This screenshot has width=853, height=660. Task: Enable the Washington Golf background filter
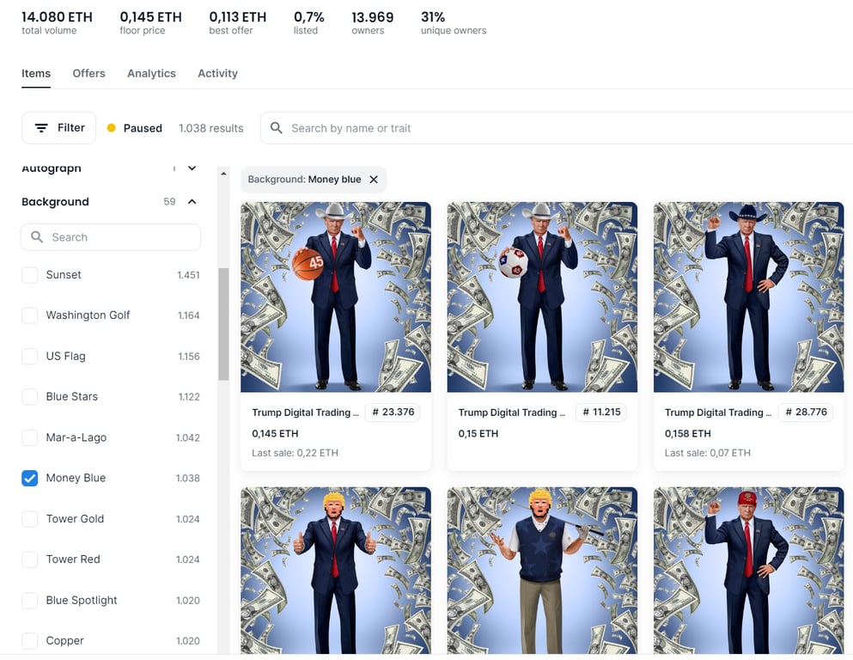(x=28, y=315)
